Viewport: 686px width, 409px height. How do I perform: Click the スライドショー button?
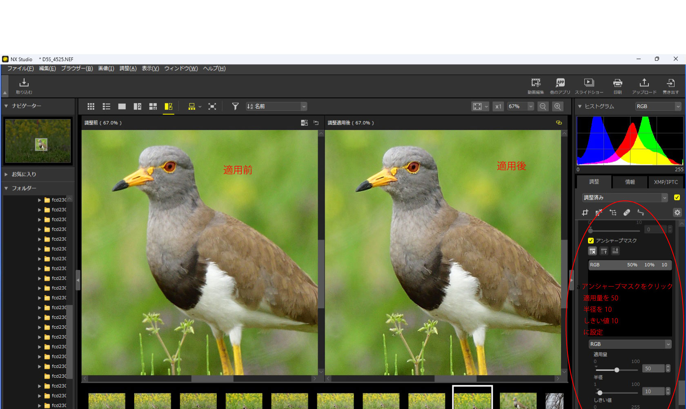coord(589,86)
